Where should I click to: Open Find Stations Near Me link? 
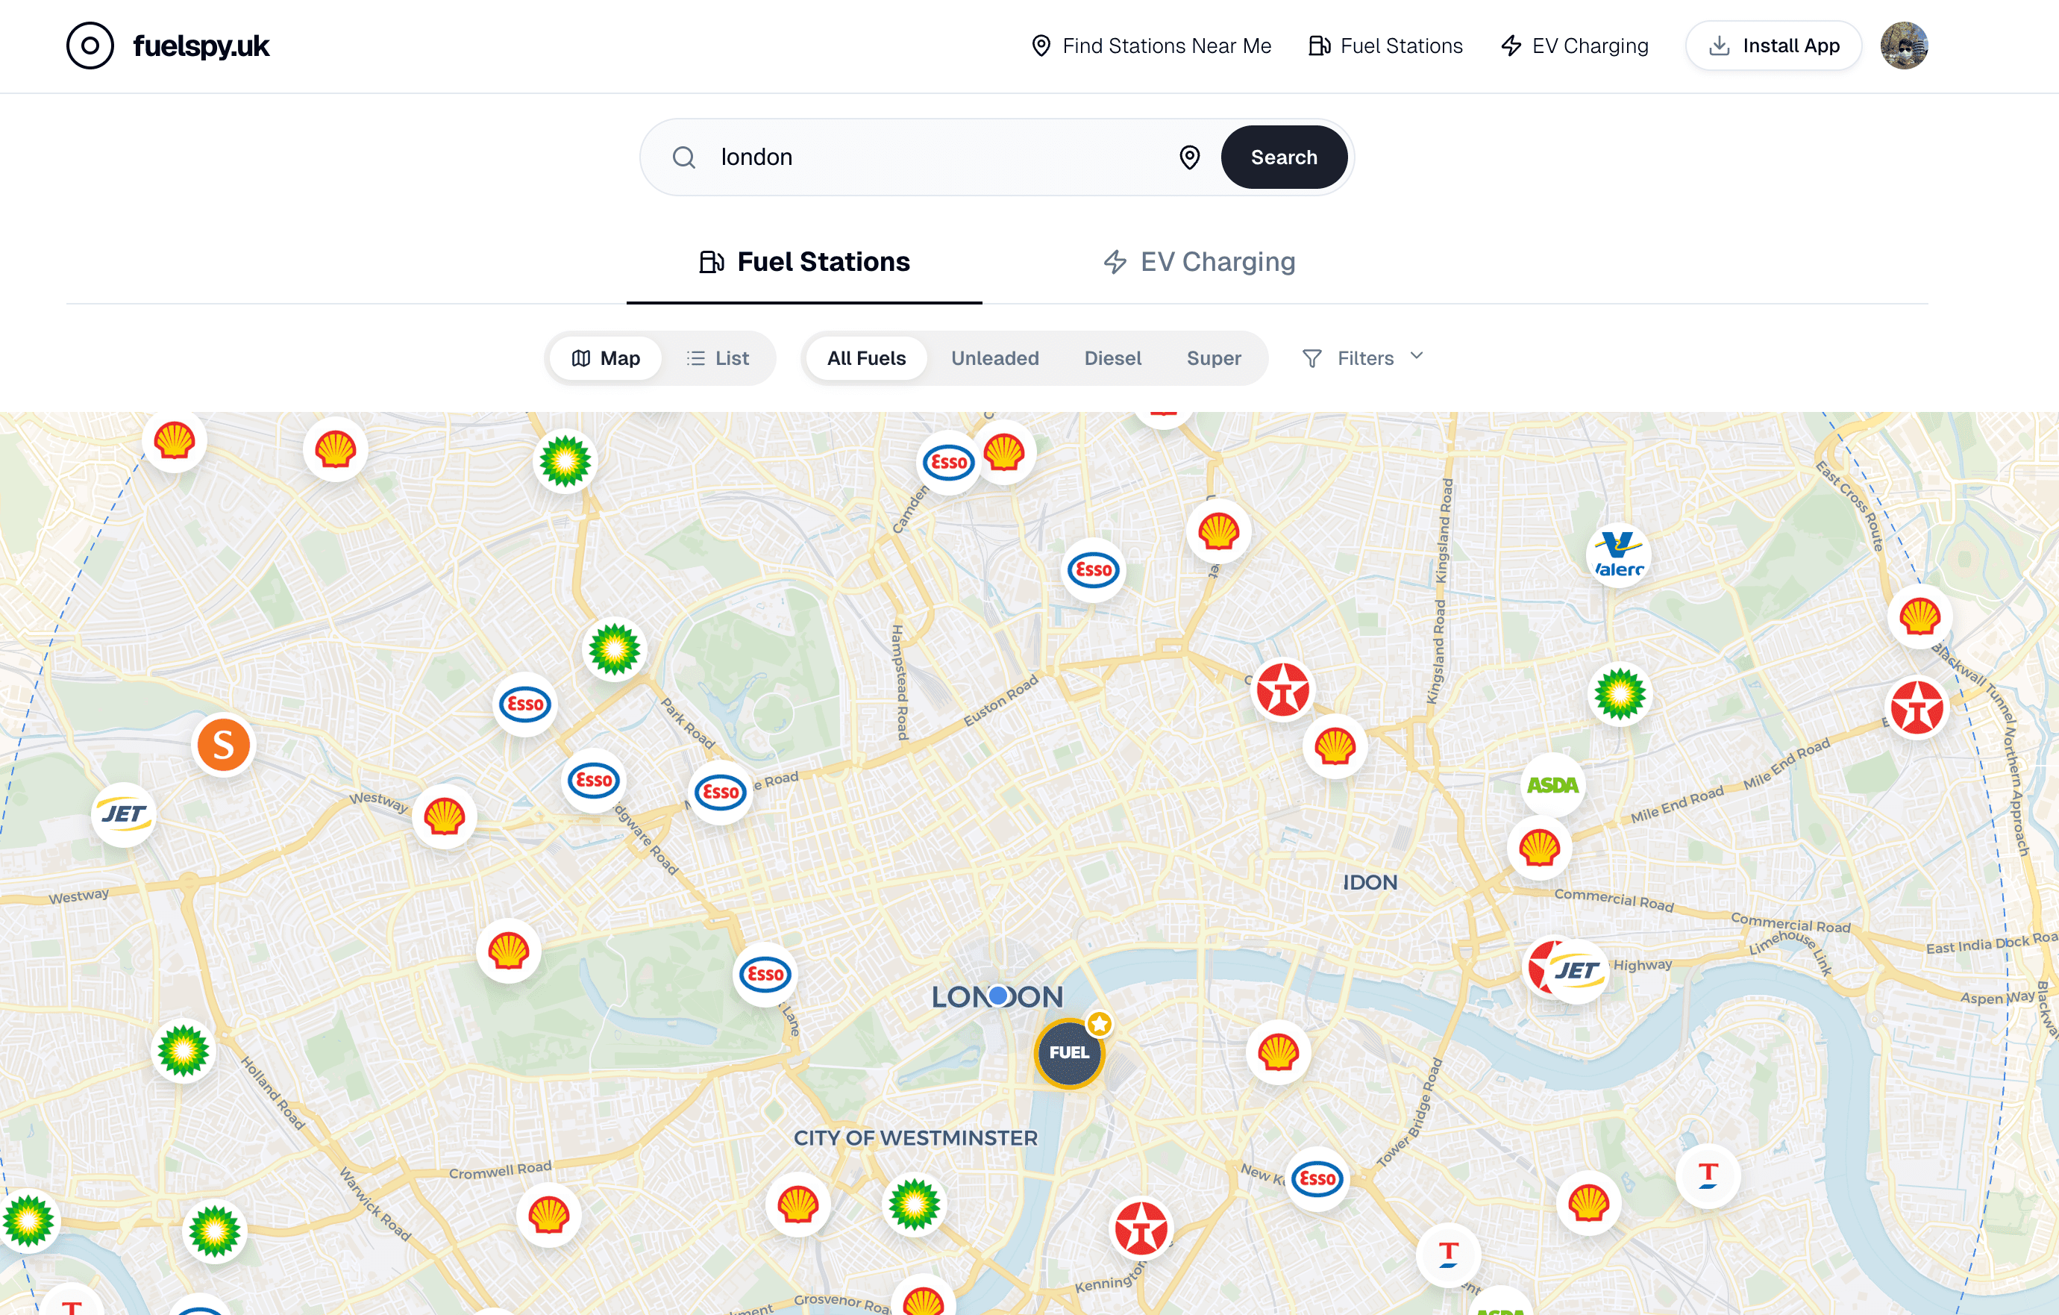coord(1151,46)
